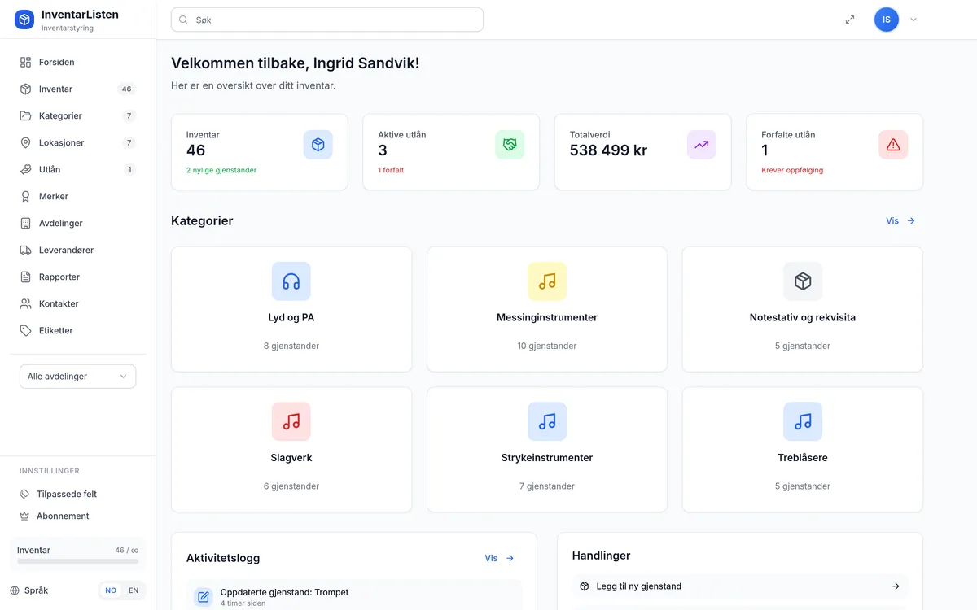The height and width of the screenshot is (610, 977).
Task: Open Tilpassede felt settings
Action: pyautogui.click(x=77, y=494)
